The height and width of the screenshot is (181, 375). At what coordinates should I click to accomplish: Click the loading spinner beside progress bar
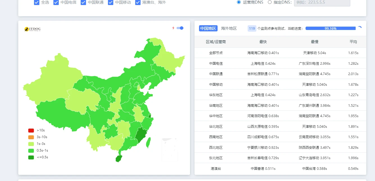(359, 28)
